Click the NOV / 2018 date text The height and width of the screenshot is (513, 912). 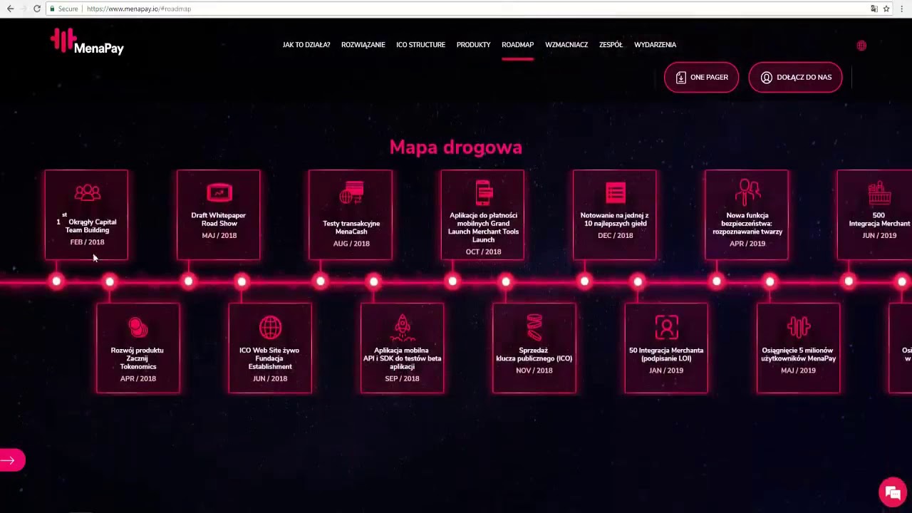click(534, 370)
